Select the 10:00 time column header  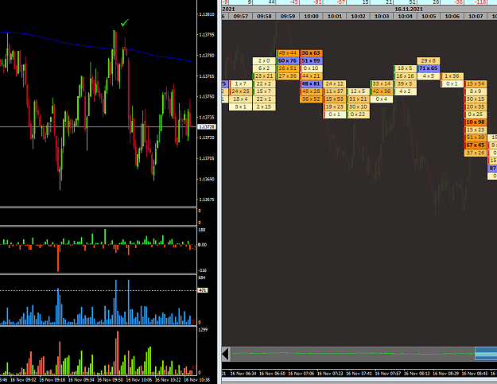(x=311, y=16)
